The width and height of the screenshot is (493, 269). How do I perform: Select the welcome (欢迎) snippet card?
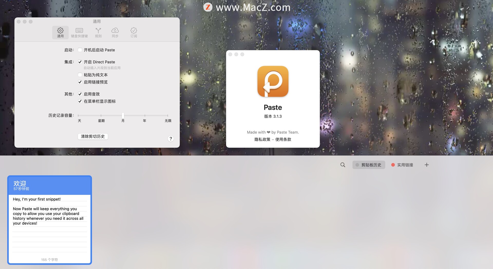tap(50, 220)
